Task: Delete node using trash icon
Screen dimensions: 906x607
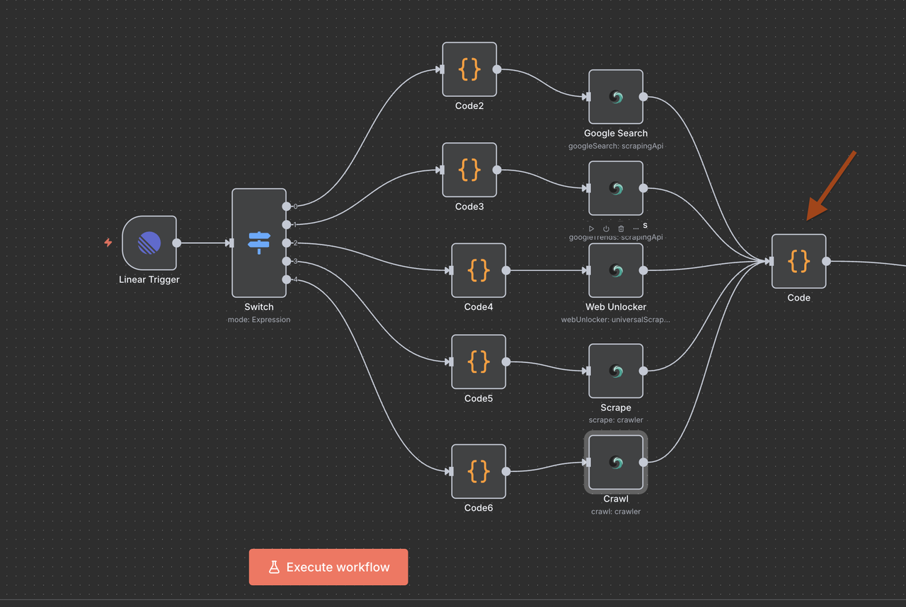Action: click(x=621, y=229)
